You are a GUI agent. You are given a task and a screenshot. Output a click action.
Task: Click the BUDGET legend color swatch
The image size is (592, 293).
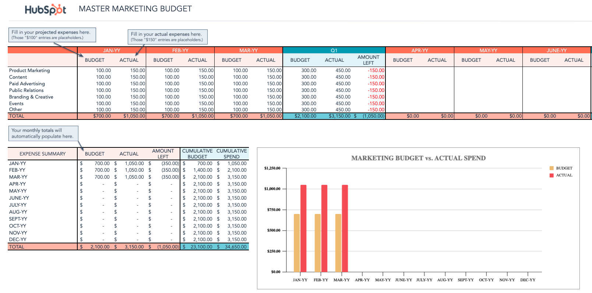pyautogui.click(x=552, y=168)
